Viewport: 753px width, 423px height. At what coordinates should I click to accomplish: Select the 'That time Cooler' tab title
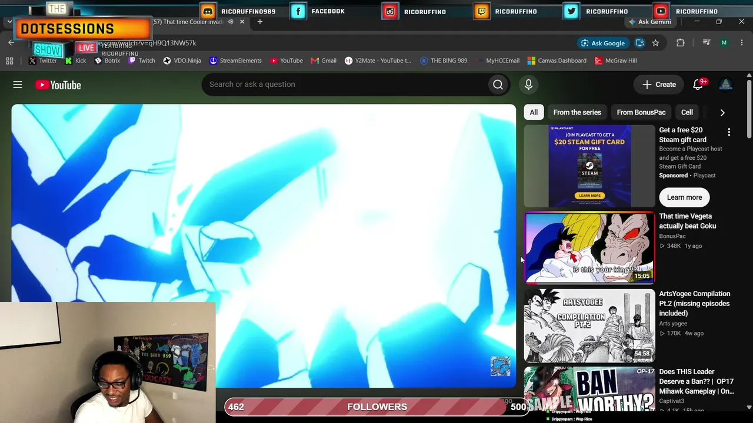pyautogui.click(x=188, y=22)
